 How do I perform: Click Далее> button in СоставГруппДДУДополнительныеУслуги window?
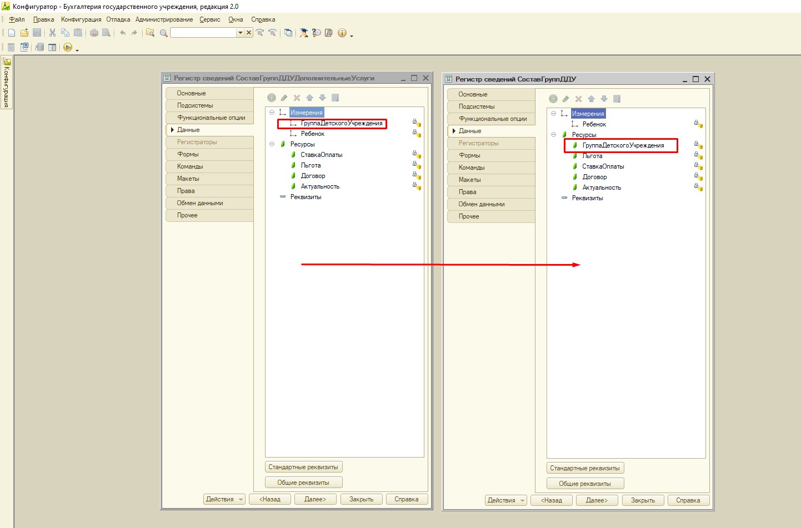click(315, 499)
